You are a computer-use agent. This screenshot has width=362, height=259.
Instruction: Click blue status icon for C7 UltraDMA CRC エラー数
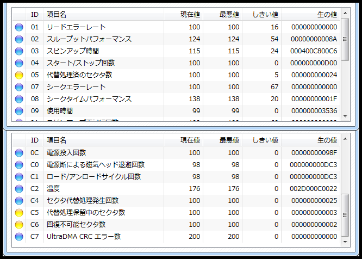pyautogui.click(x=19, y=237)
